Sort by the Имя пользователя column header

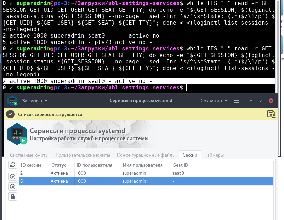[x=146, y=165]
